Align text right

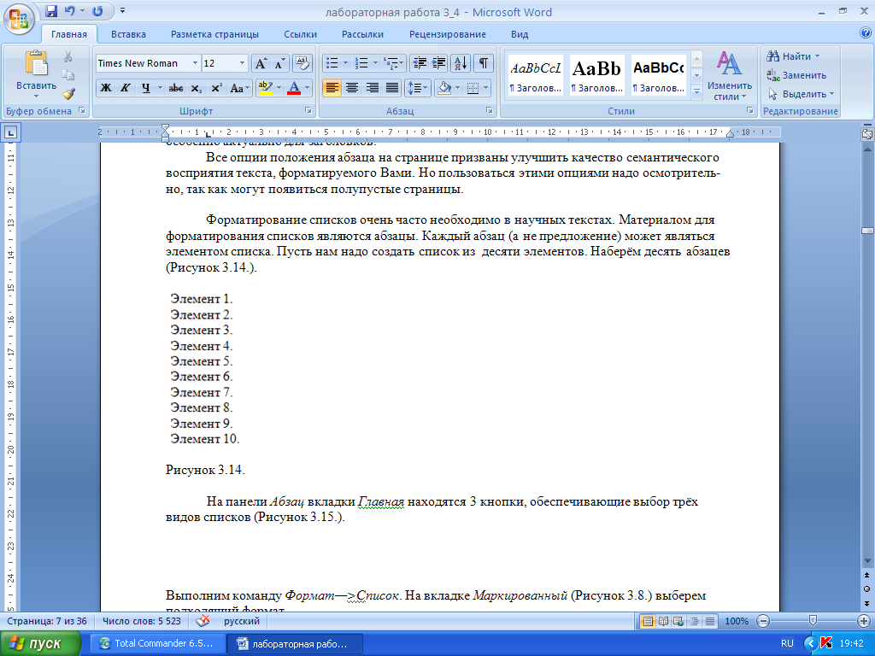[373, 88]
